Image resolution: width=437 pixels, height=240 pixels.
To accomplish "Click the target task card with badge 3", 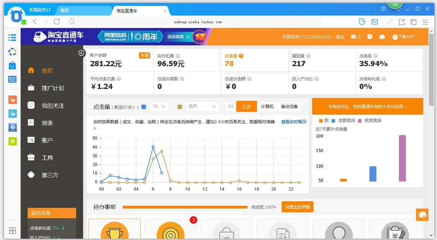I will coord(170,229).
